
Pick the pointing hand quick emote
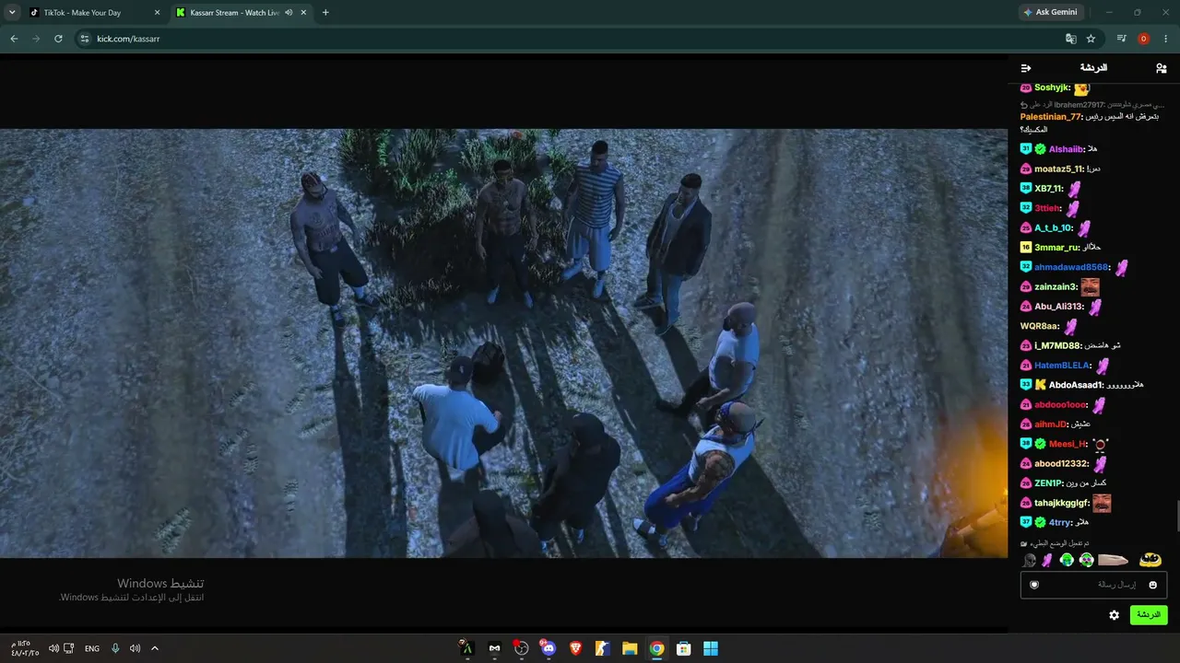click(1113, 560)
